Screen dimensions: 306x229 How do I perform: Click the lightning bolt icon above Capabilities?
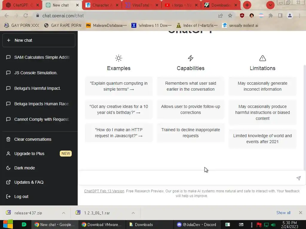coord(191,58)
